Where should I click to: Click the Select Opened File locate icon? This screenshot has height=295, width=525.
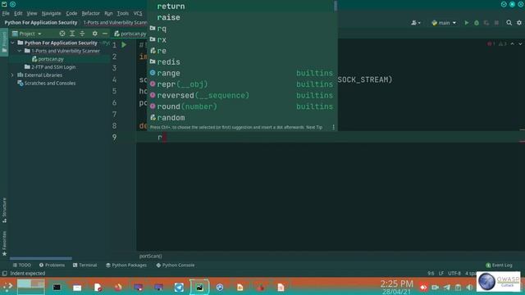click(x=62, y=34)
